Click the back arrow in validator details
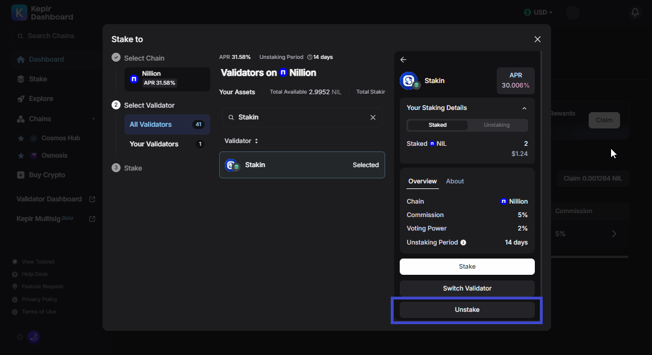The height and width of the screenshot is (355, 652). [403, 59]
